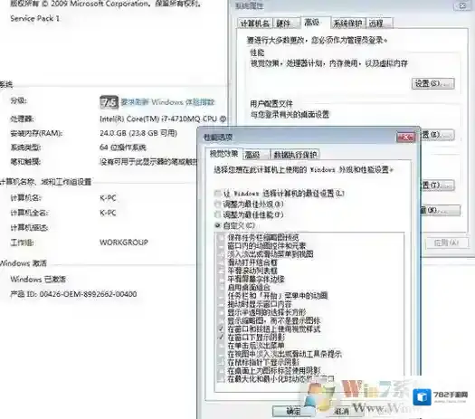Open the 要求刷新 Windows 体验指数 link

[167, 102]
